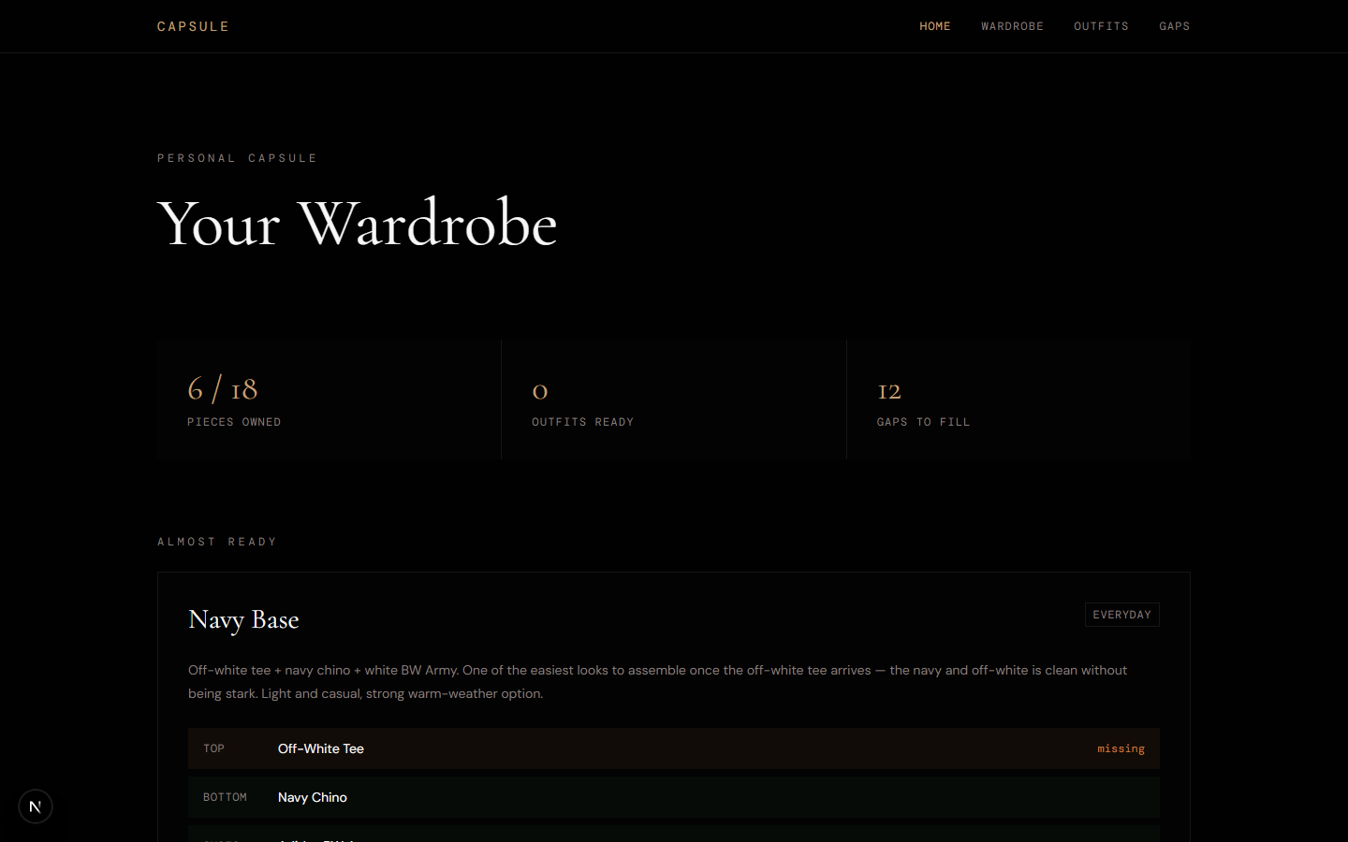Click the BOTTOM slot label
Viewport: 1348px width, 842px height.
click(x=225, y=797)
